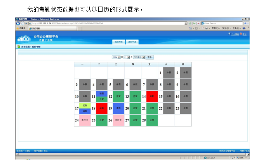Click the Home icon in command bar
The image size is (268, 162).
click(190, 28)
